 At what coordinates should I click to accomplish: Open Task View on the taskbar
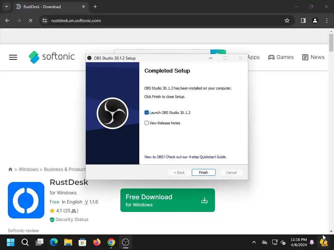coord(39,242)
